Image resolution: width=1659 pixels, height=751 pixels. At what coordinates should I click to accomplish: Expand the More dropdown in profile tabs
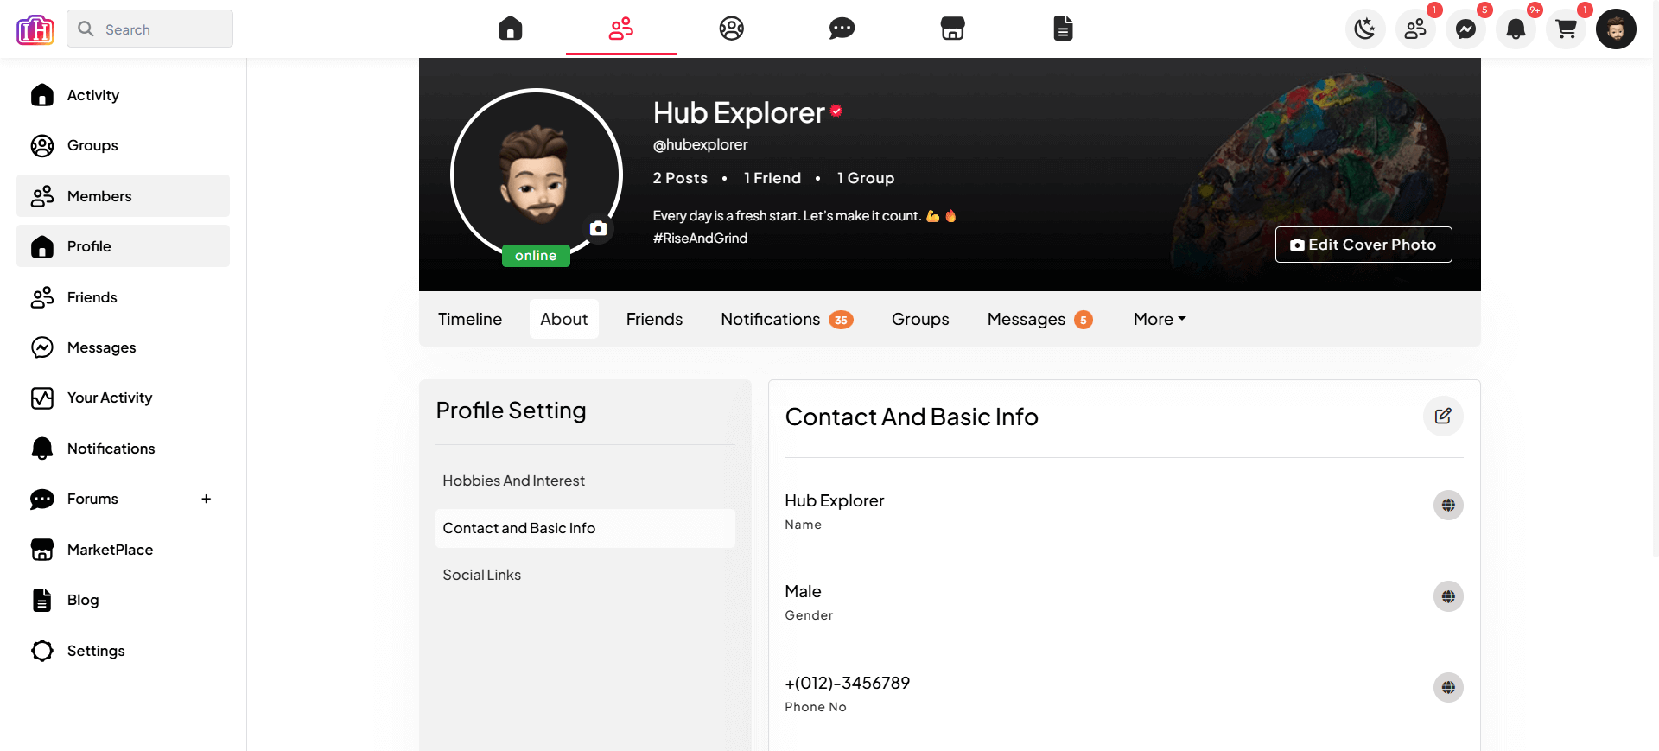(1160, 319)
